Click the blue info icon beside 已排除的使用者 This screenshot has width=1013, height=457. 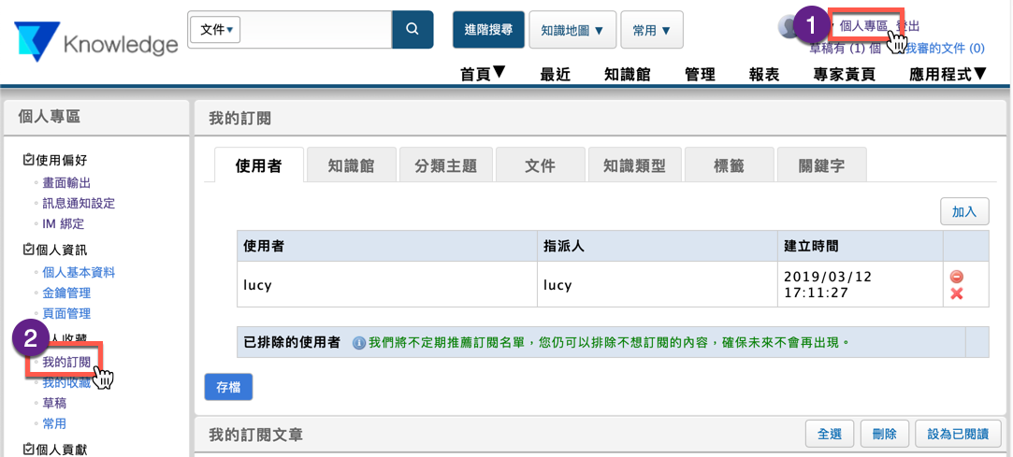point(358,343)
